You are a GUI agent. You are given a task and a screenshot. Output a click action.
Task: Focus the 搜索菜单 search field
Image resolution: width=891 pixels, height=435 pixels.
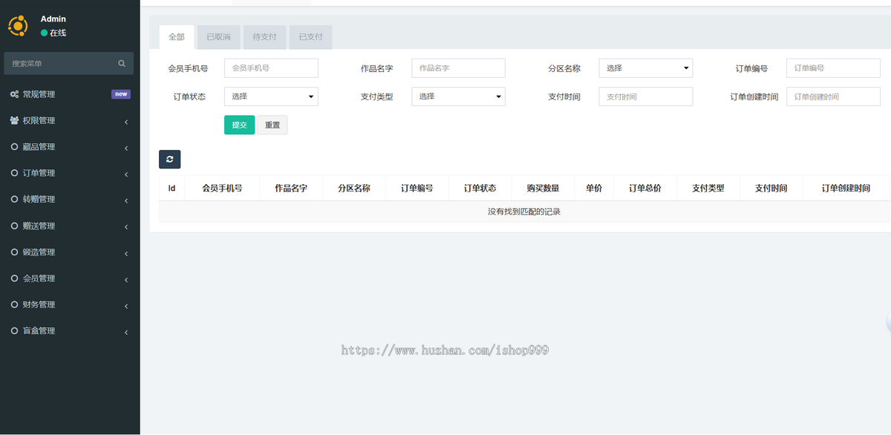(59, 64)
